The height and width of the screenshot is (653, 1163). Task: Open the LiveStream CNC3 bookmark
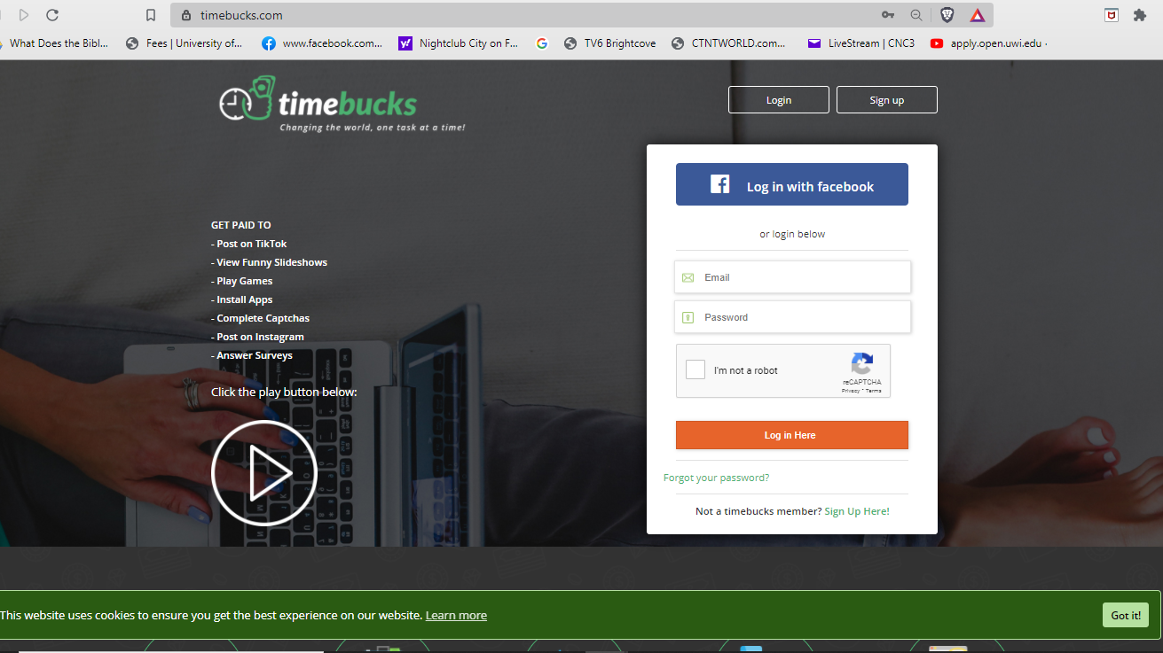pyautogui.click(x=861, y=43)
